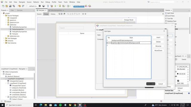Image resolution: width=191 pixels, height=107 pixels.
Task: Click the [246,246,246] color swatch property
Action: pyautogui.click(x=178, y=67)
